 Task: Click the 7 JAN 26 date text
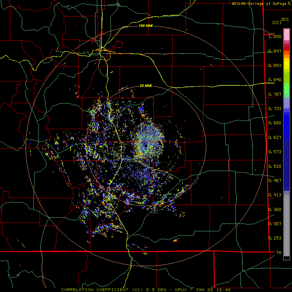click(x=201, y=290)
